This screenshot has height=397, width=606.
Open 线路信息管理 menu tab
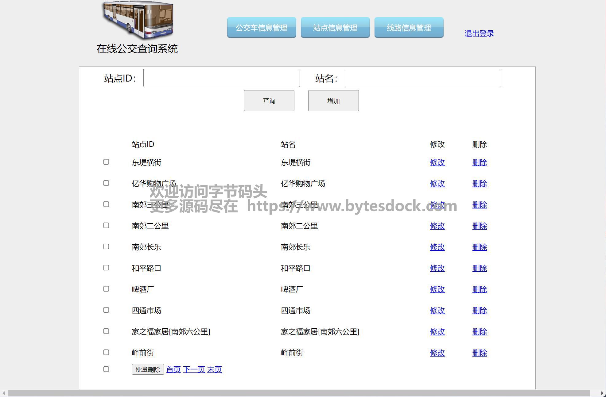coord(409,28)
